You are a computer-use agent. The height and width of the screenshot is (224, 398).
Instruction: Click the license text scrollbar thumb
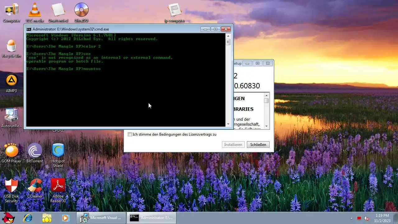[266, 100]
